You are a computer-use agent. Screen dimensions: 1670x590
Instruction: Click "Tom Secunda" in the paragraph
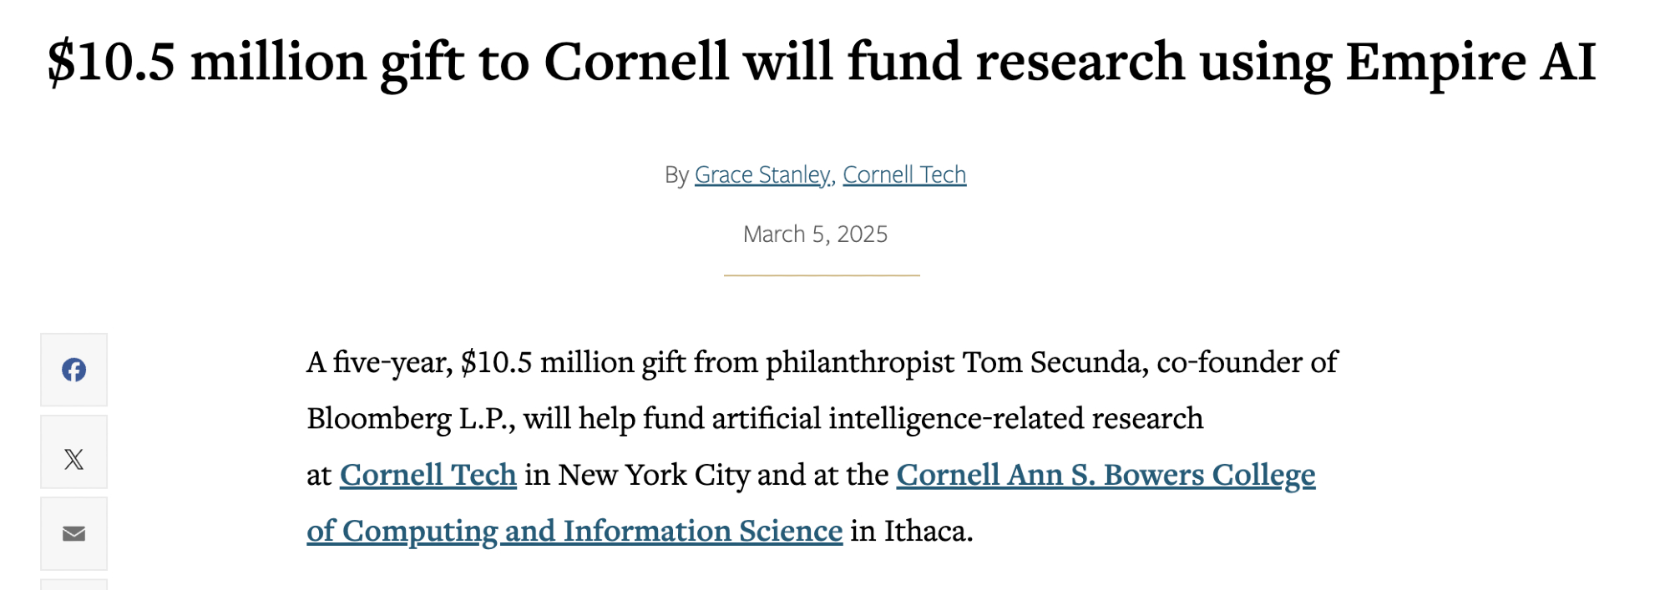(1055, 362)
